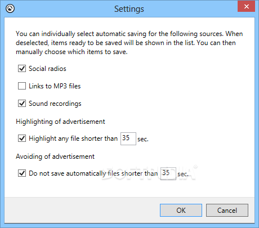Toggle the Sound recordings checkbox
The height and width of the screenshot is (228, 259).
point(22,104)
